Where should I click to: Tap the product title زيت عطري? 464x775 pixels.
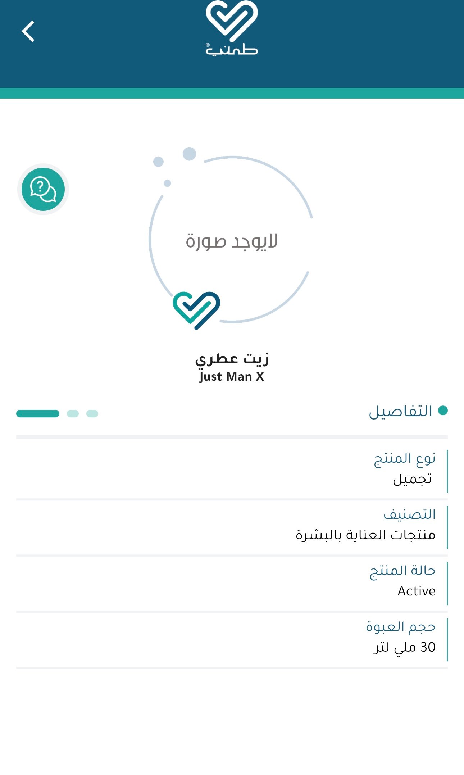pos(232,358)
